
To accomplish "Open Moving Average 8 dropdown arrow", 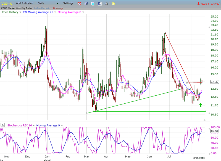I will (x=83, y=12).
